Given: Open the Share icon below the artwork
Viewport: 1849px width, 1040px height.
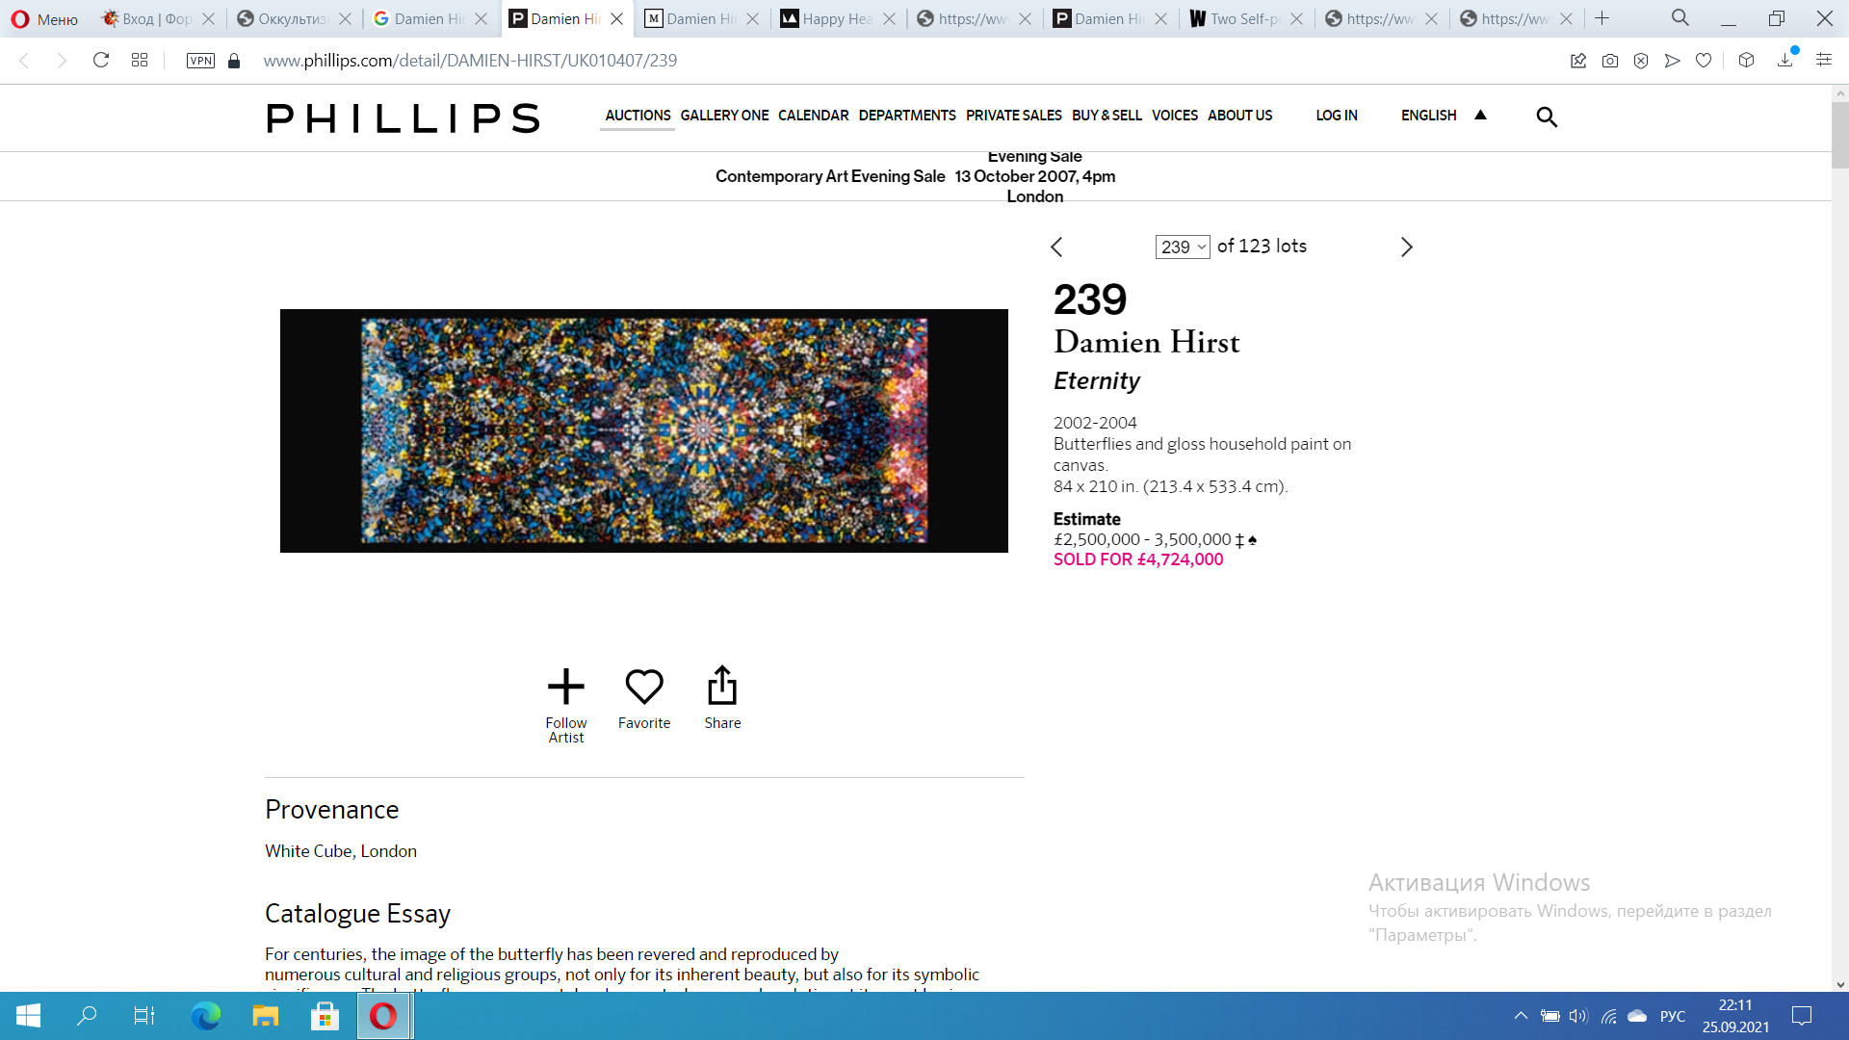Looking at the screenshot, I should tap(722, 685).
